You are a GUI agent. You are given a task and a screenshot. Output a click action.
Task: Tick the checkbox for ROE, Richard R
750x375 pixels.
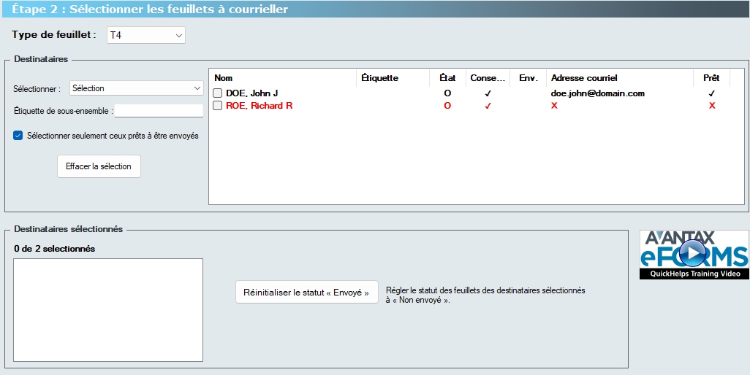coord(218,106)
